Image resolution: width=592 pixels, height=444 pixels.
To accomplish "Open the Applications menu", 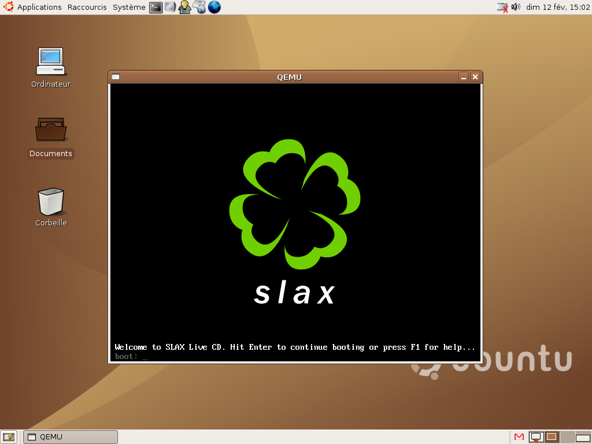I will [x=39, y=7].
